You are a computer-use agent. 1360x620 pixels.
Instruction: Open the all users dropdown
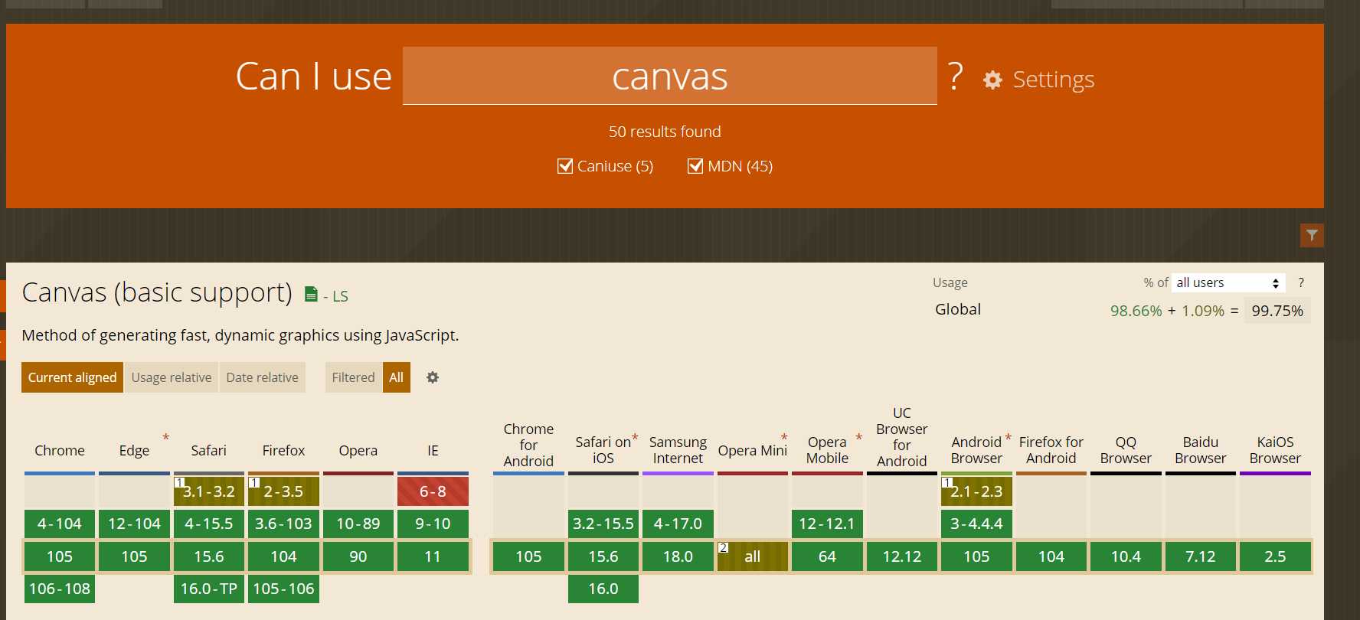click(1228, 282)
